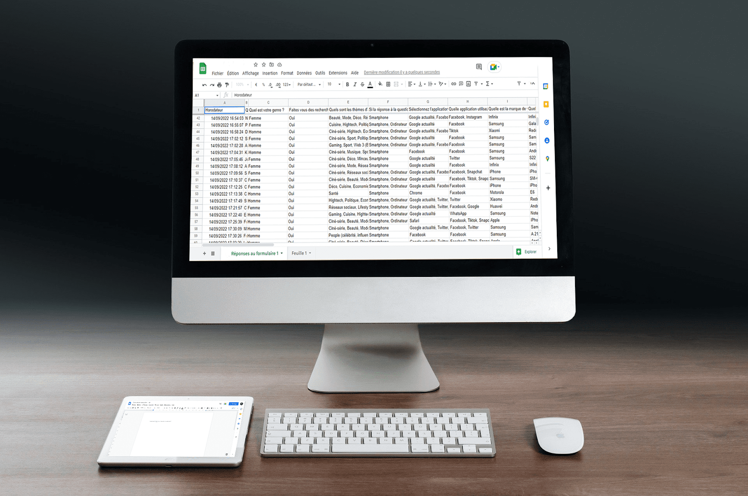
Task: Open Google Tasks in the side panel
Action: coord(547,122)
